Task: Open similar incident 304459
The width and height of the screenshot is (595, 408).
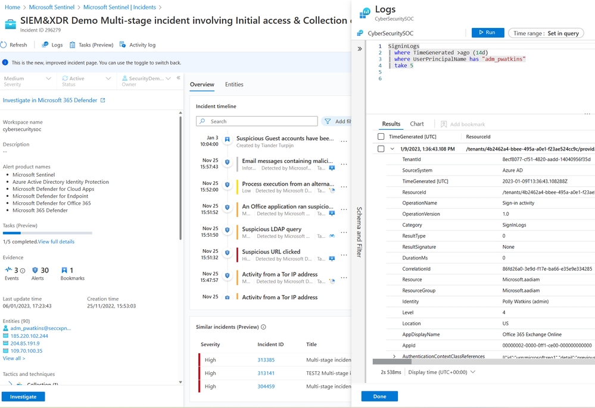Action: pyautogui.click(x=266, y=387)
